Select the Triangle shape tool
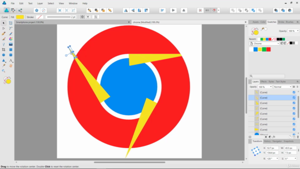This screenshot has width=300, height=169. (x=3, y=61)
